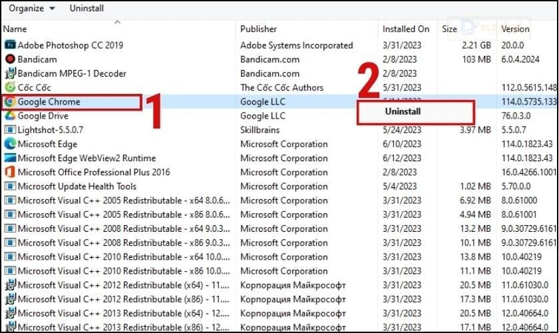559x333 pixels.
Task: Select Microsoft Edge WebView2 Runtime entry
Action: (87, 158)
